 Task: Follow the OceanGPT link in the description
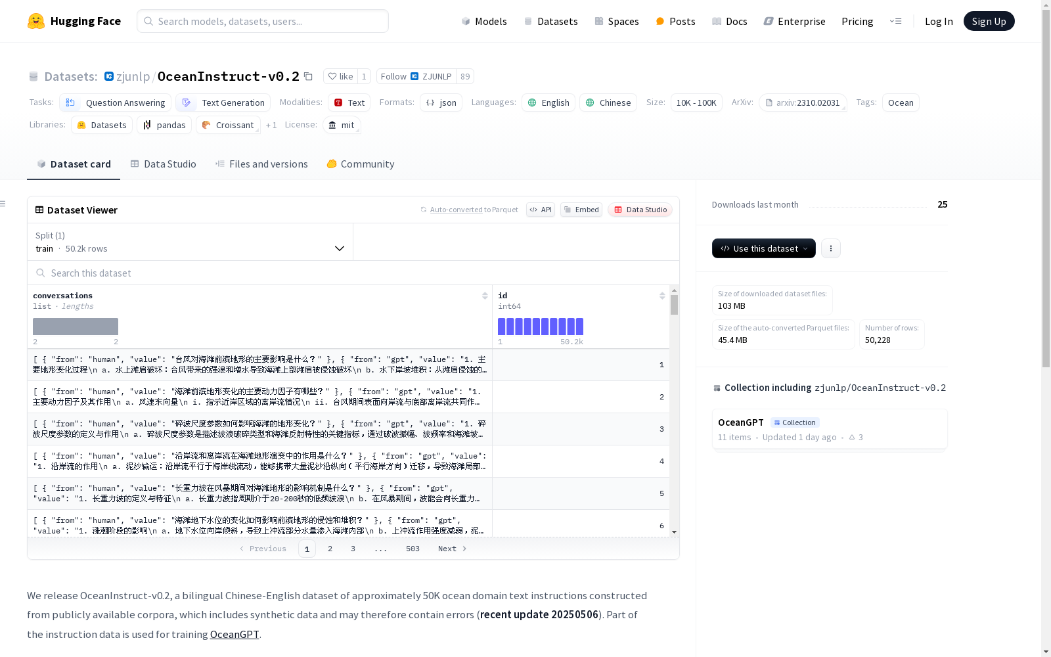(235, 634)
